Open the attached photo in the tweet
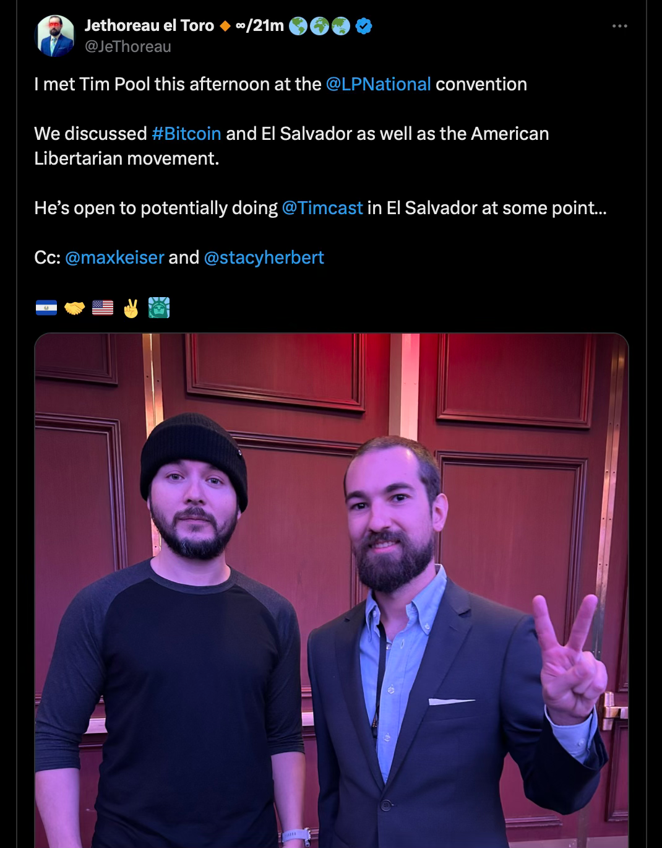Screen dimensions: 662x848 (332, 591)
